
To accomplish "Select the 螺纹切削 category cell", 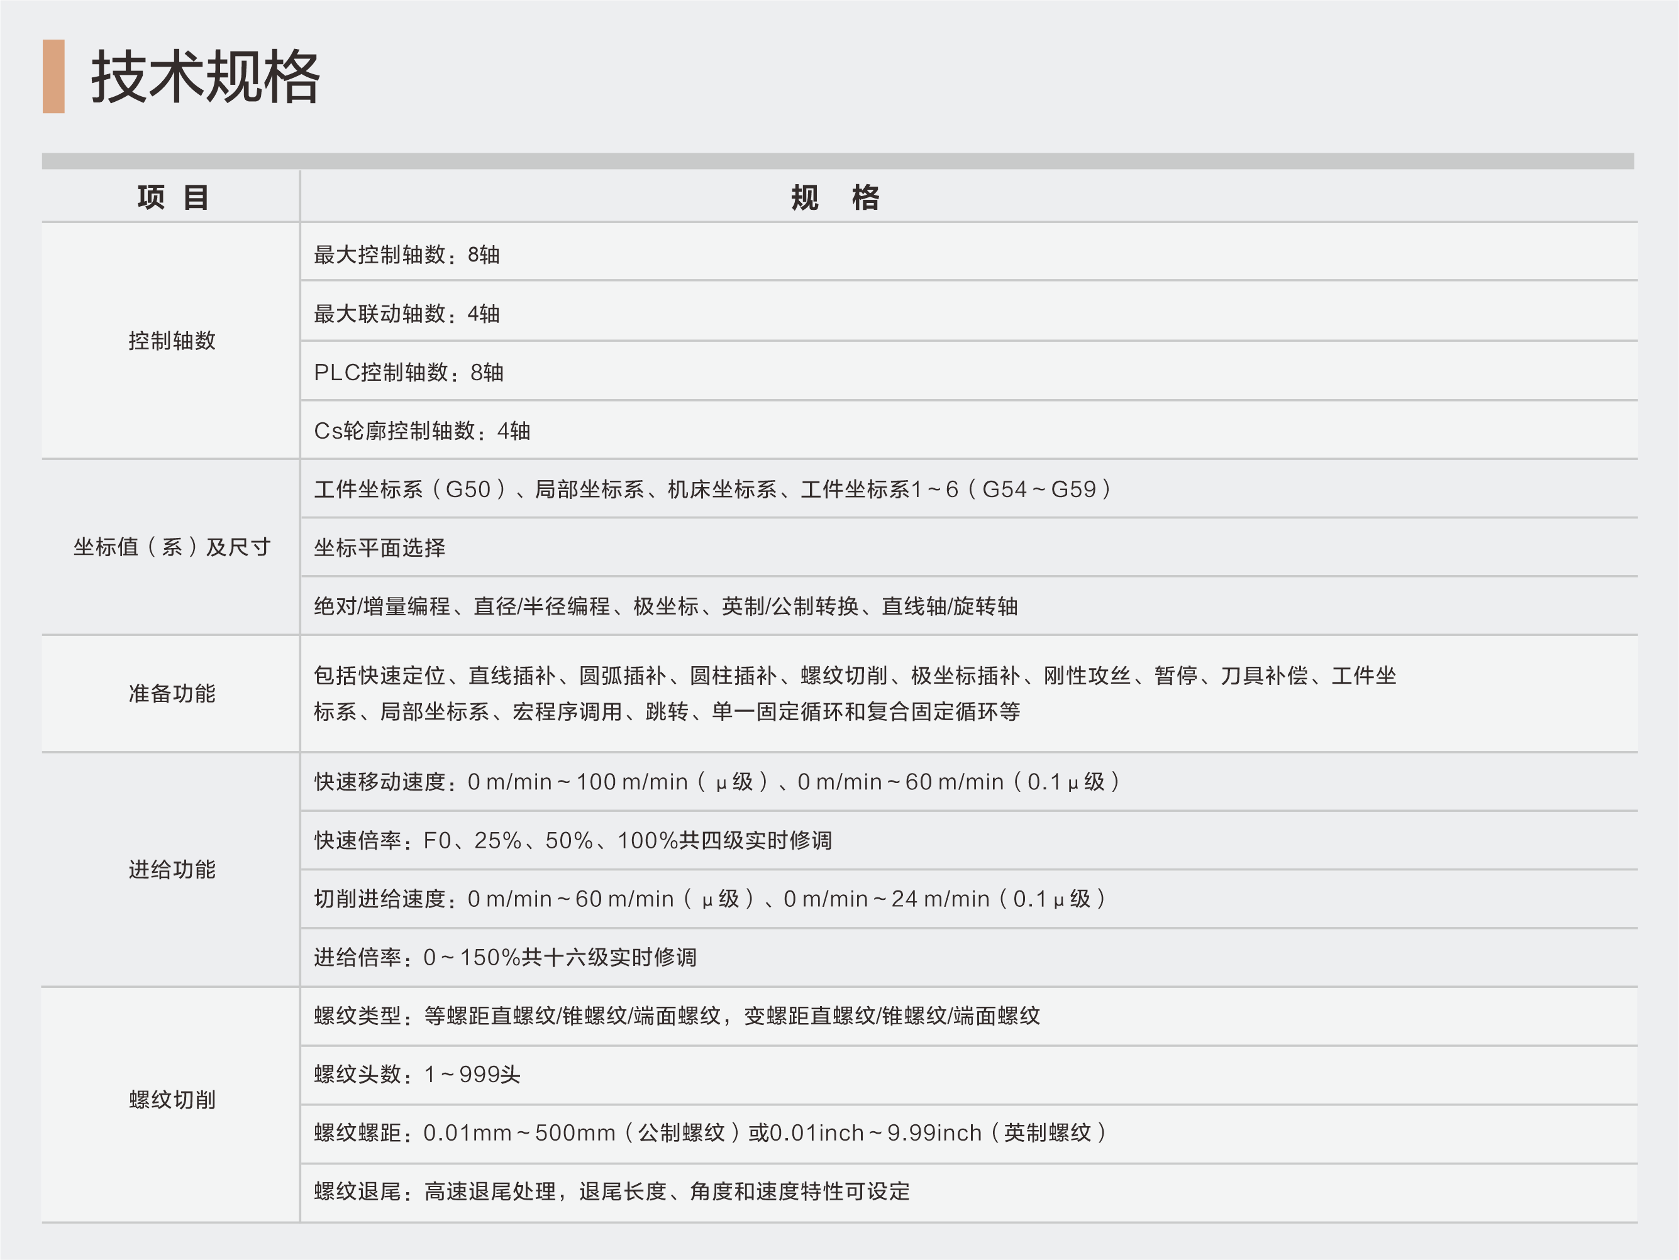I will 172,1100.
